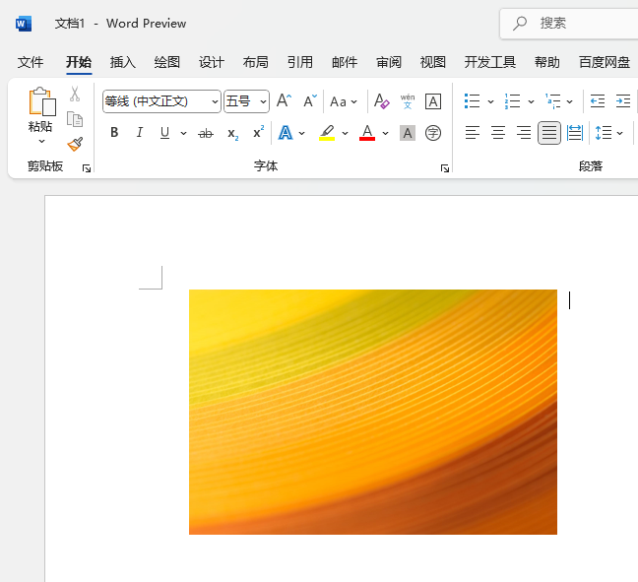Switch to the 审阅 Review tab
Image resolution: width=638 pixels, height=582 pixels.
[x=389, y=62]
